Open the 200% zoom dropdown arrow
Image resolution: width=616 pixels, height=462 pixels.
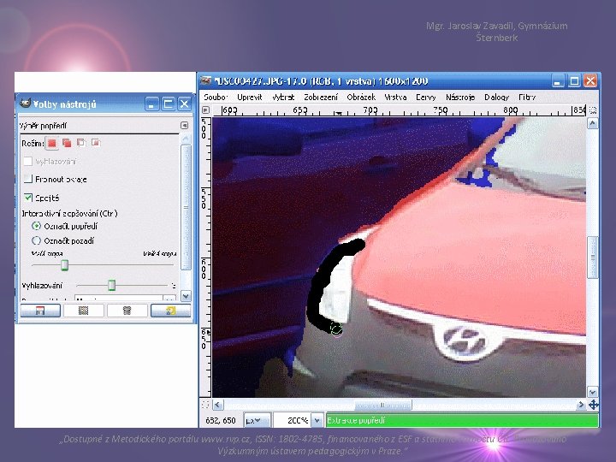coord(317,420)
